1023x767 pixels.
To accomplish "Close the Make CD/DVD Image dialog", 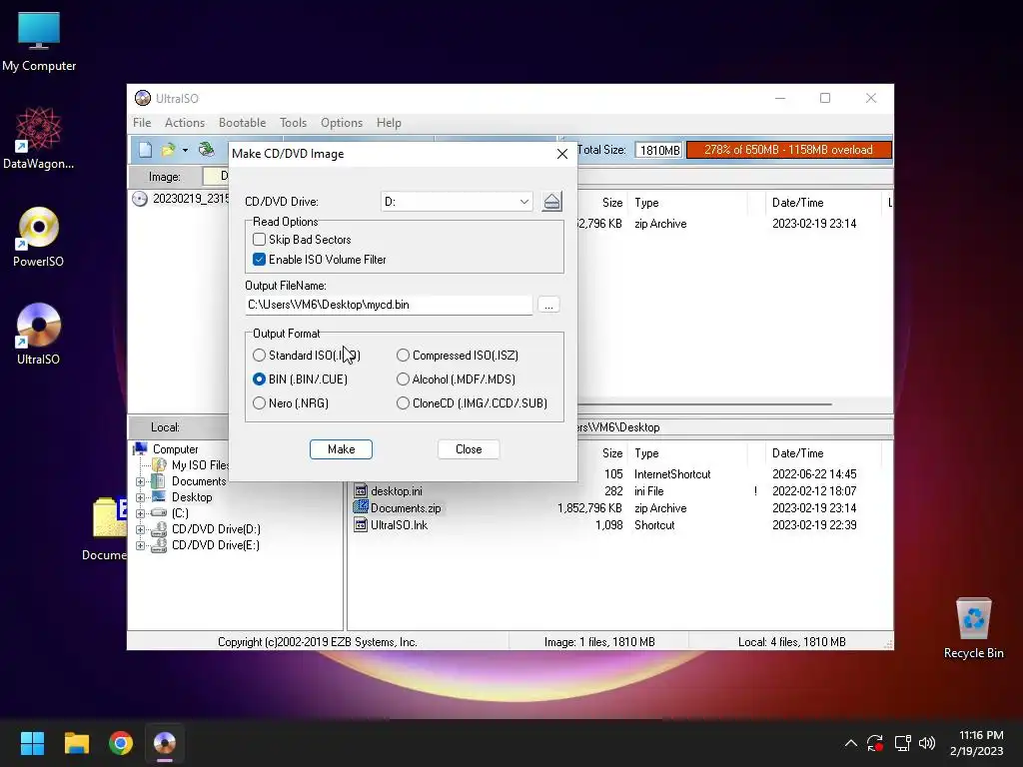I will coord(562,154).
